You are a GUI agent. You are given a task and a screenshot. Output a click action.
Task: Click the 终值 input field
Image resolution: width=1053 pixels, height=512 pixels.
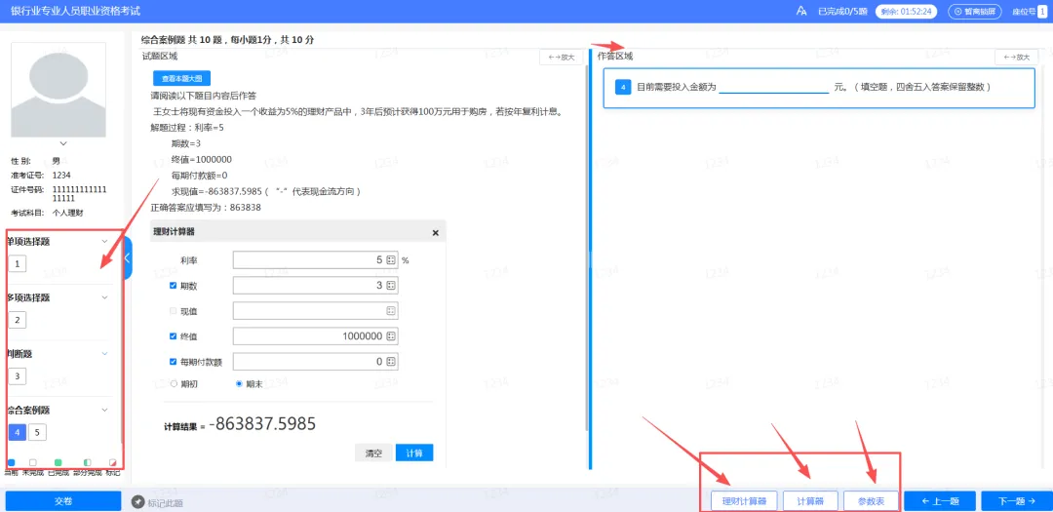(316, 335)
